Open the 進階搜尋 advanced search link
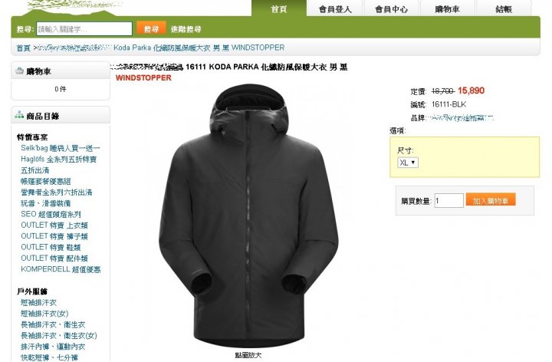 coord(186,29)
